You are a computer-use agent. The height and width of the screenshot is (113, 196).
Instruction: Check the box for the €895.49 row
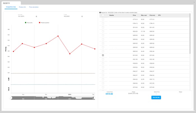pos(103,51)
